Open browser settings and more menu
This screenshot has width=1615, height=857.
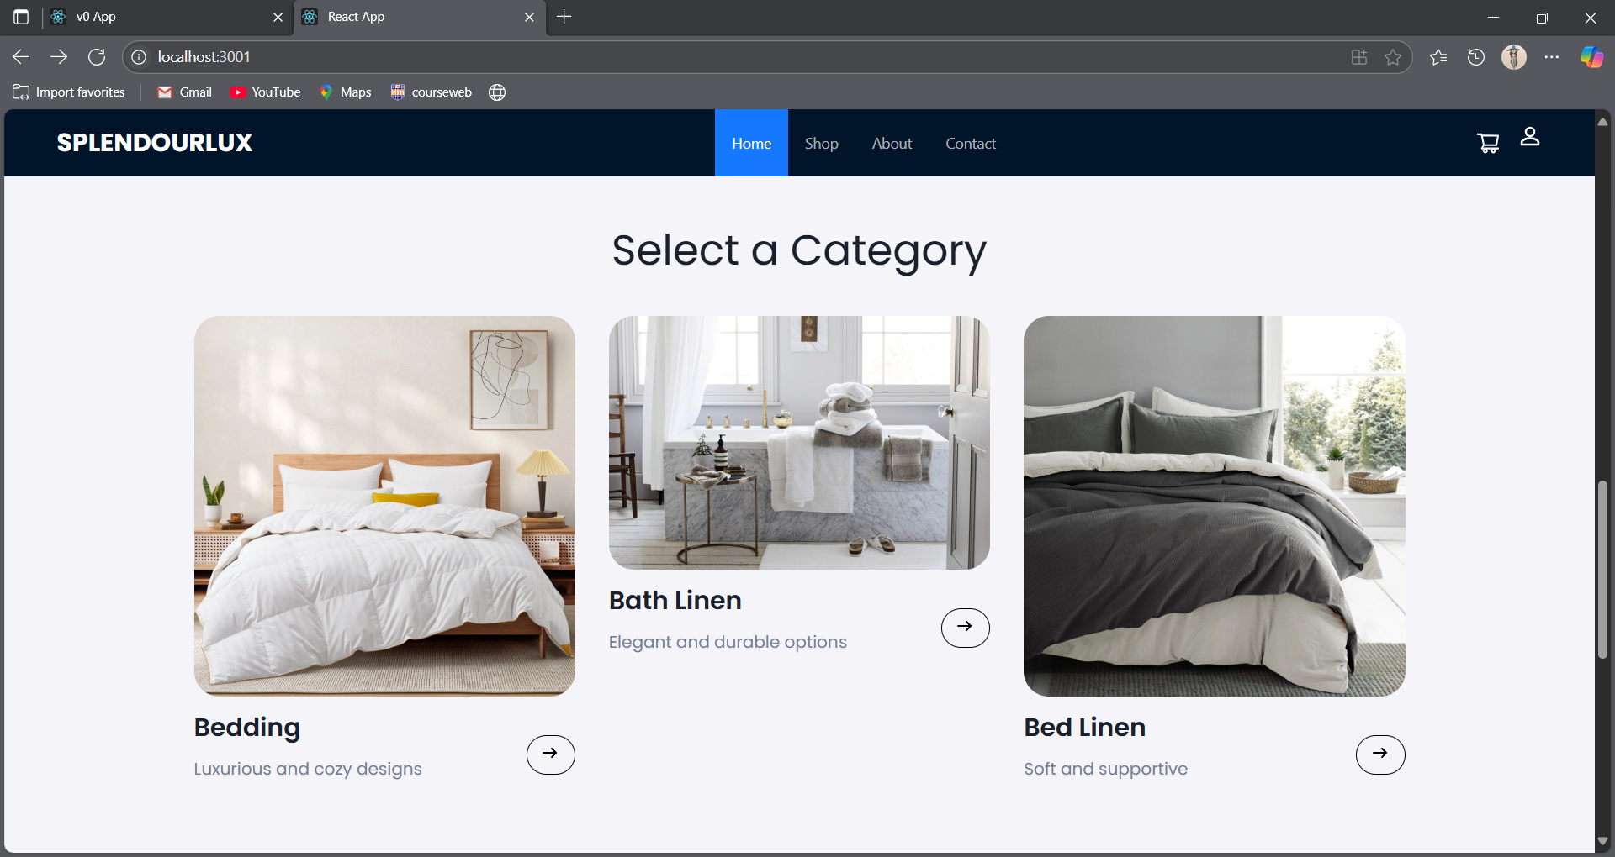click(x=1552, y=57)
